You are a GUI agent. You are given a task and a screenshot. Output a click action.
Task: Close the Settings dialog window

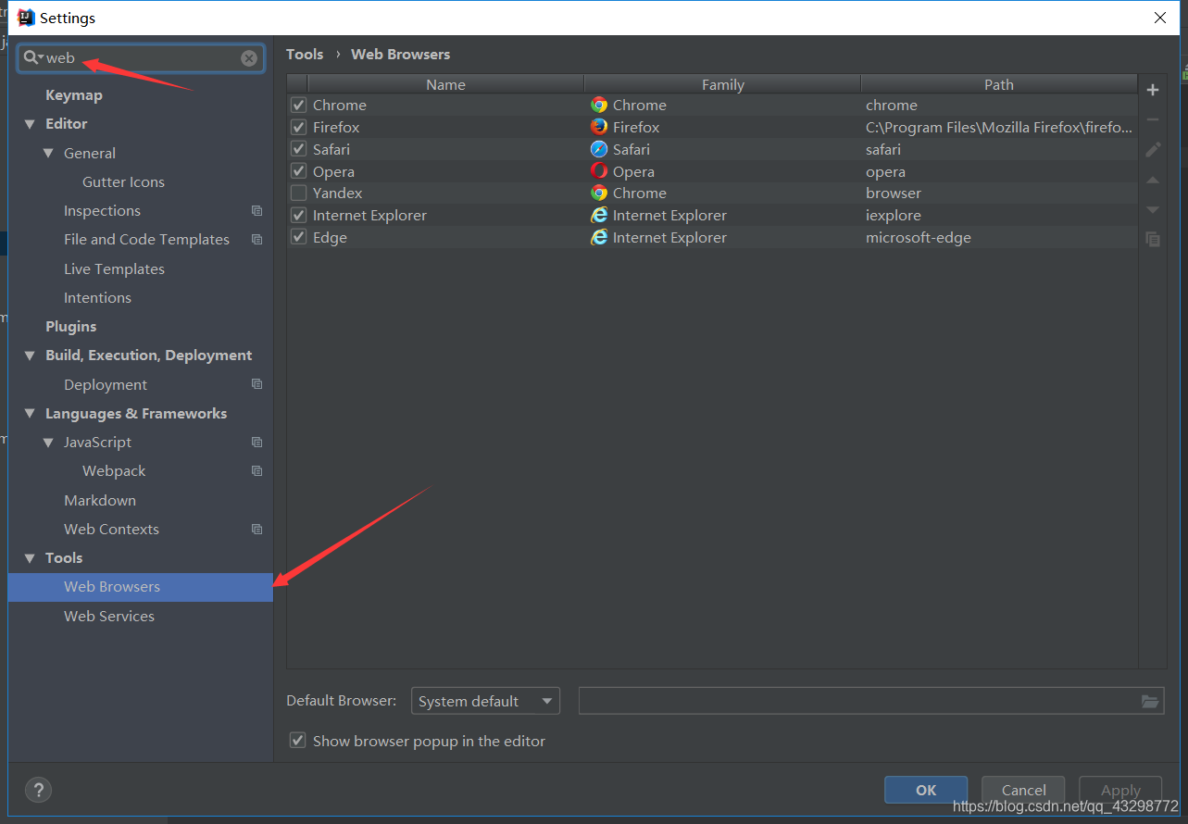1160,18
